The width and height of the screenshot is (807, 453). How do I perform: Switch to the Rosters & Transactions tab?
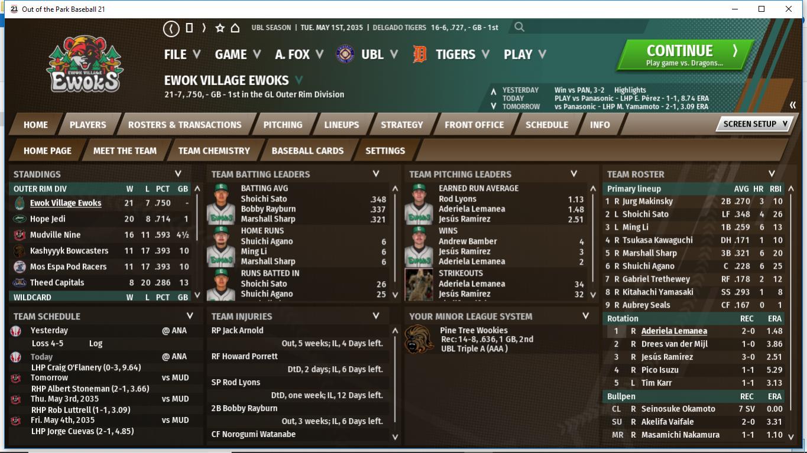[185, 125]
